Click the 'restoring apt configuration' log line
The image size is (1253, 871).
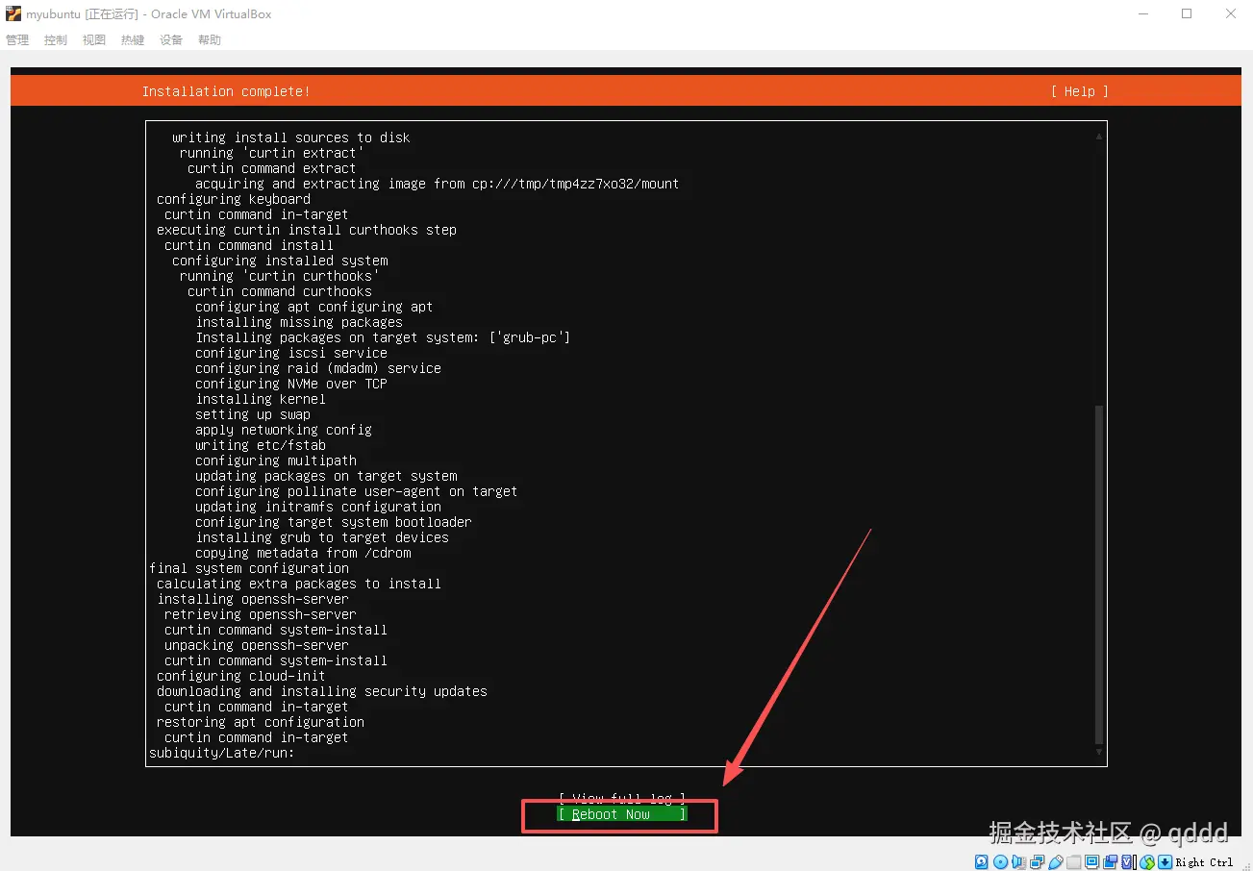(261, 722)
